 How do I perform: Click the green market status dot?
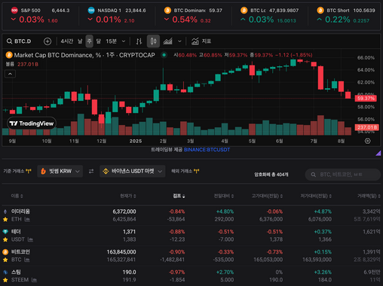point(164,55)
